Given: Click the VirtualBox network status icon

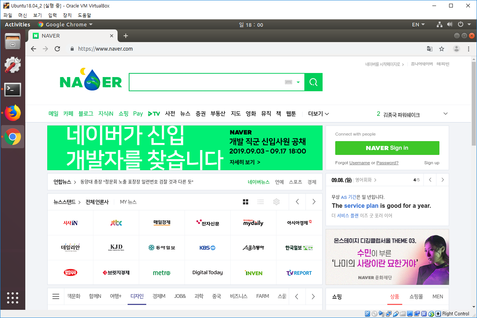Looking at the screenshot, I should [389, 314].
